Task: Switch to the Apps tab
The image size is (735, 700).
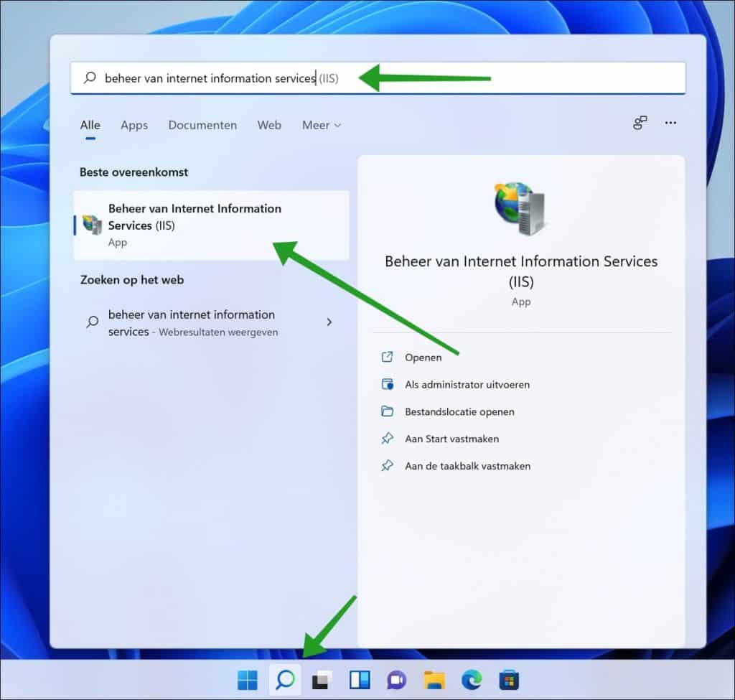Action: point(134,125)
